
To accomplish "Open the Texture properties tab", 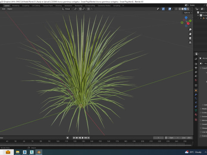I will 196,120.
